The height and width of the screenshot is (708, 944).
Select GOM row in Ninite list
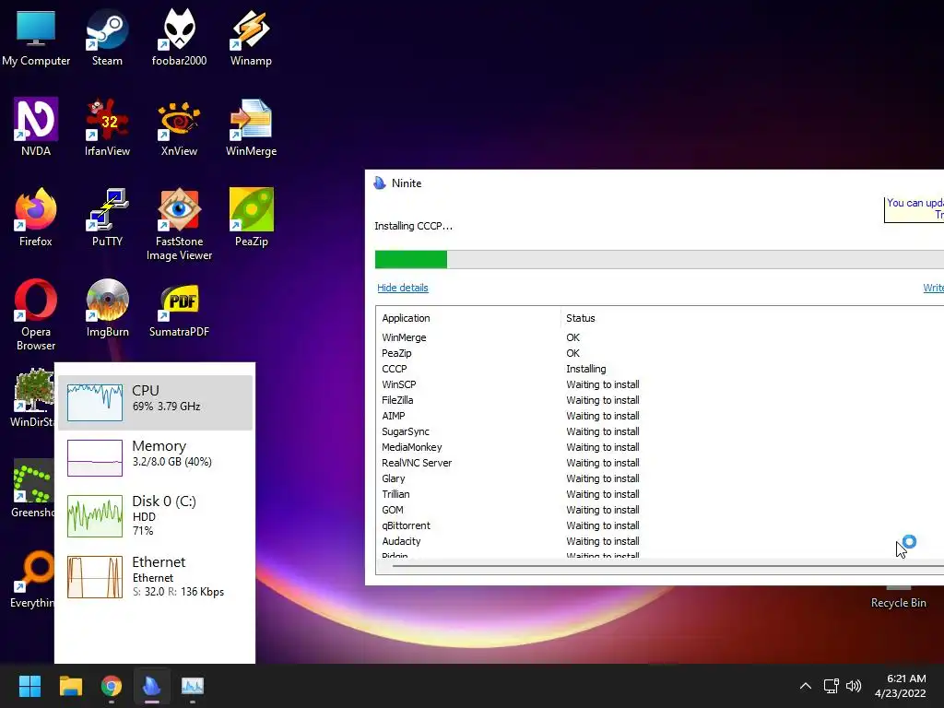[x=660, y=510]
